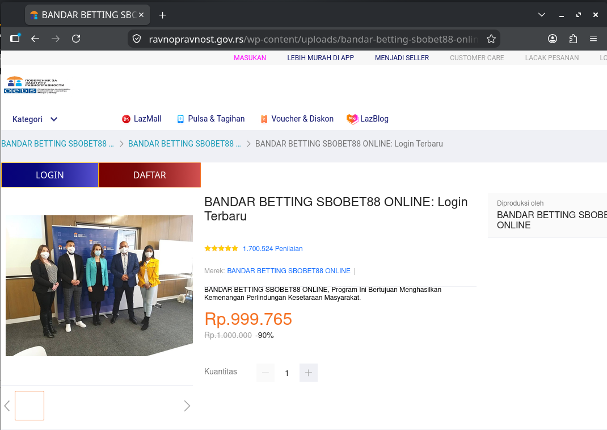This screenshot has width=607, height=430.
Task: Open the browser account profile icon
Action: [553, 39]
